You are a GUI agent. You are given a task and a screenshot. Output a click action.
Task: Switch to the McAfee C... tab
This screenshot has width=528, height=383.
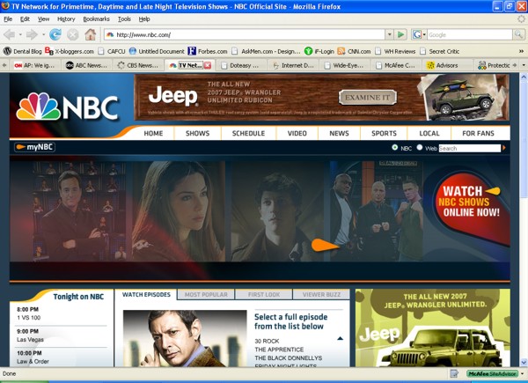(x=396, y=65)
